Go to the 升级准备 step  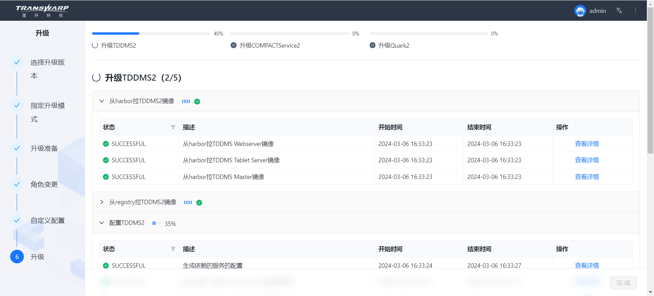pyautogui.click(x=44, y=148)
